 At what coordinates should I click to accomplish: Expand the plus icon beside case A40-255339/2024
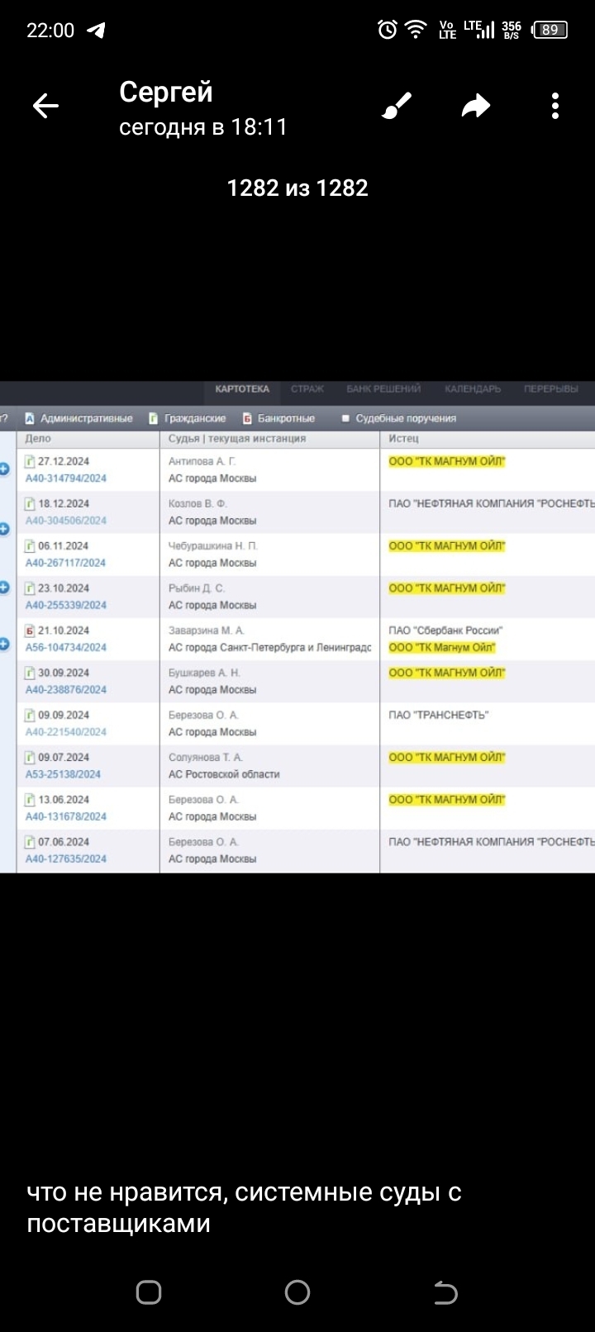4,588
